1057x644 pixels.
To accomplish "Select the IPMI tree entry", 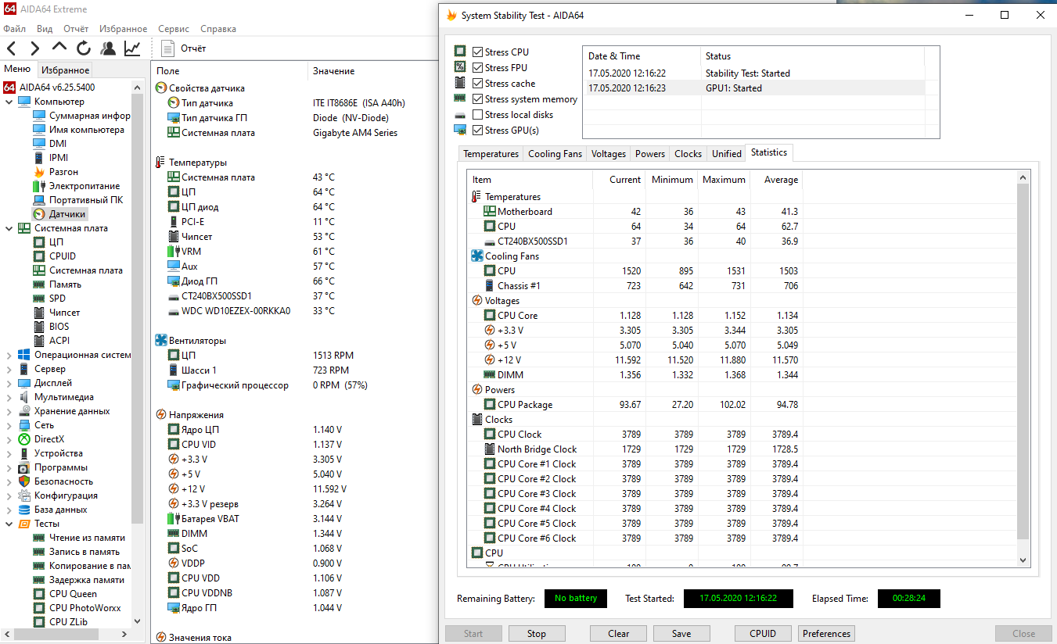I will (x=59, y=158).
